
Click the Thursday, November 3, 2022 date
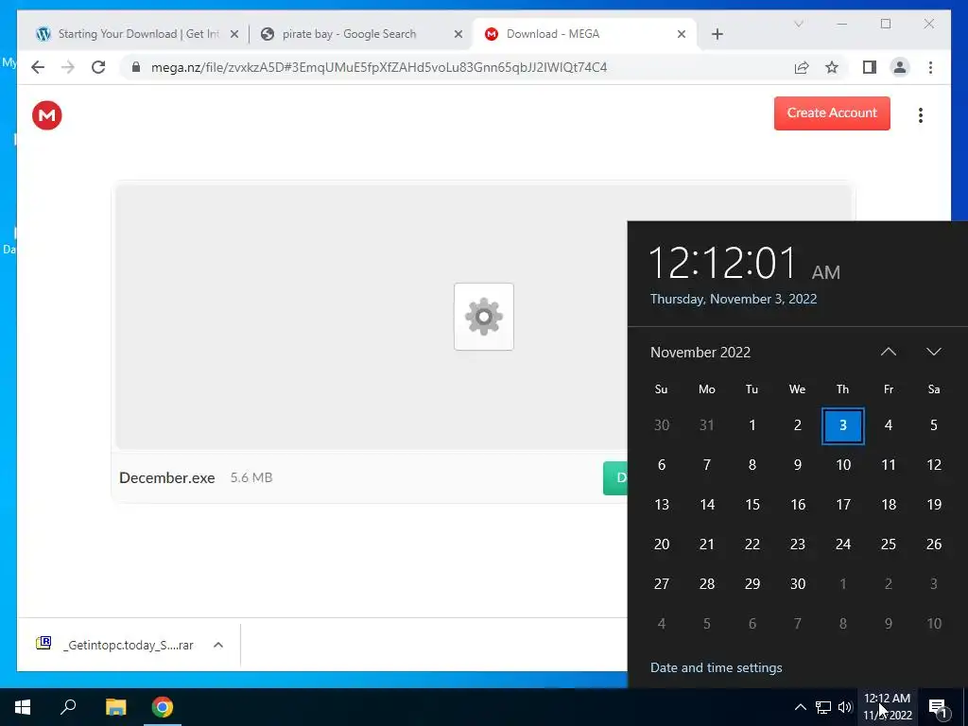pos(734,299)
